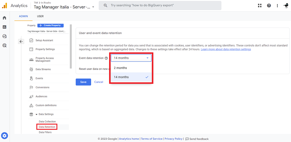This screenshot has width=291, height=142.
Task: Open the Terms of Service link
Action: pos(152,139)
